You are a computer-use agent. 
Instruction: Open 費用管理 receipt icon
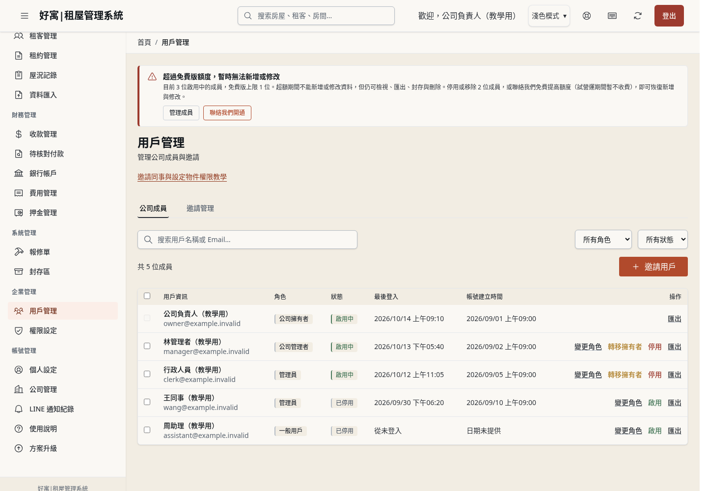[x=19, y=193]
